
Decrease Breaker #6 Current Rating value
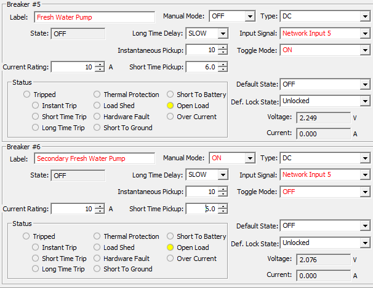100,211
